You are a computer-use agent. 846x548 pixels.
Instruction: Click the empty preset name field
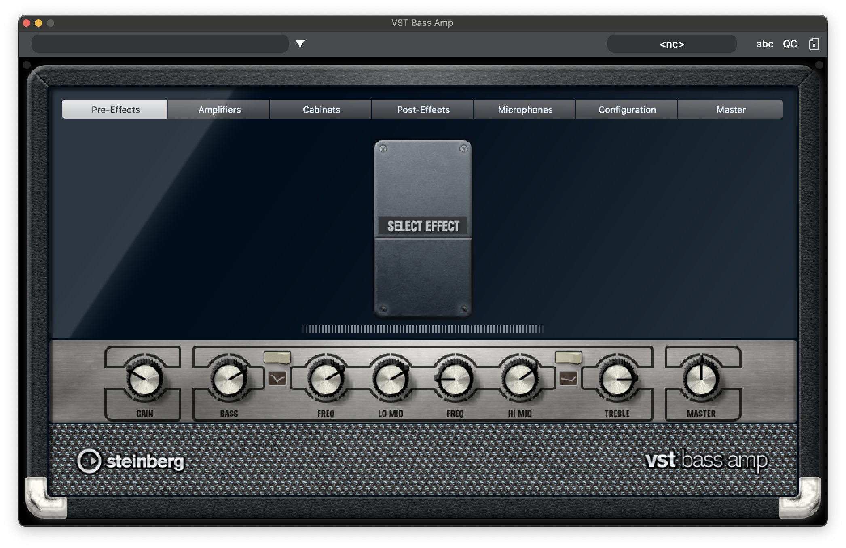160,44
